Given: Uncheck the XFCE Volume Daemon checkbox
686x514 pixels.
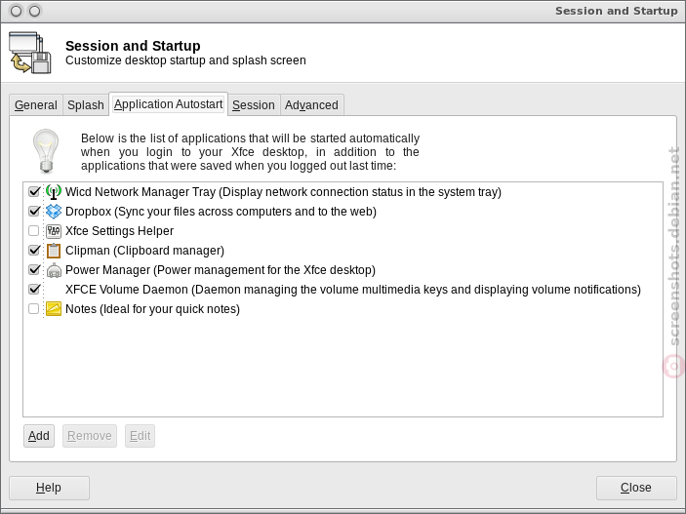Looking at the screenshot, I should pyautogui.click(x=34, y=289).
